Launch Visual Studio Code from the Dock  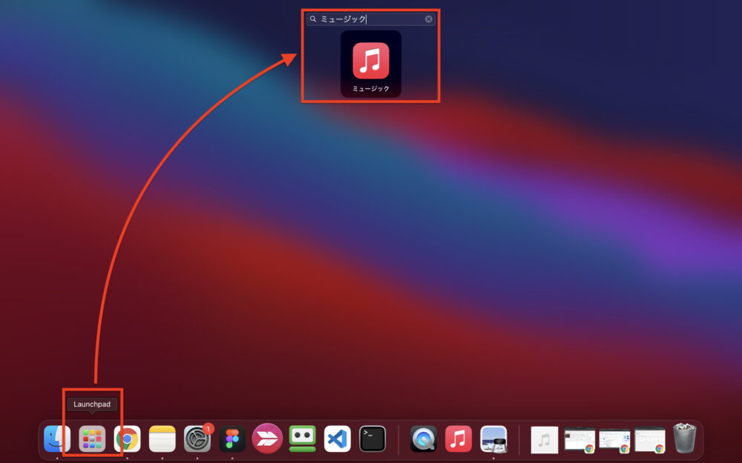(338, 439)
